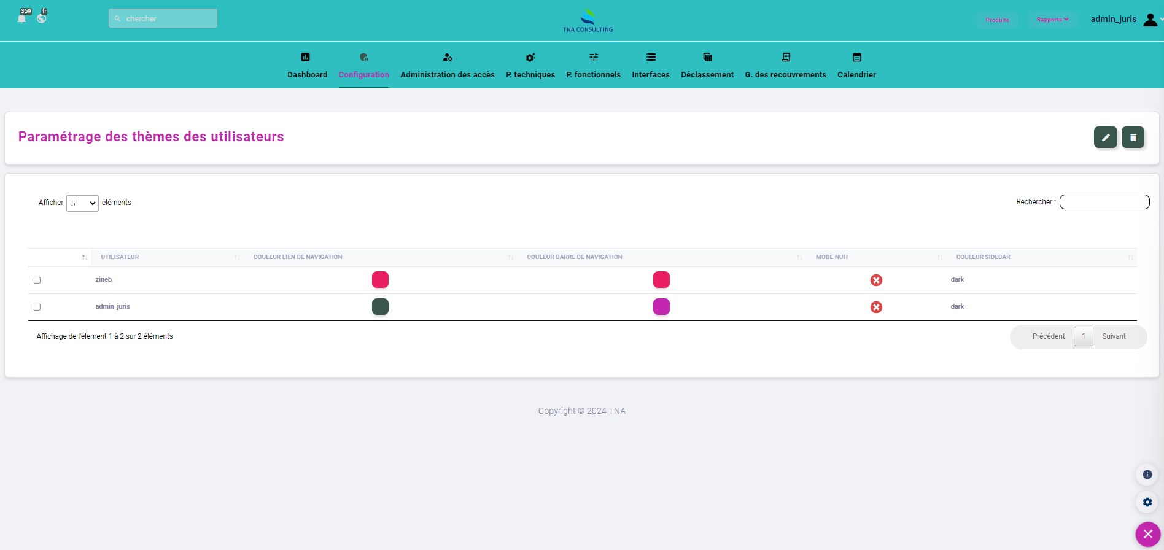Sort by the Utilisateur column header
The width and height of the screenshot is (1164, 550).
(x=120, y=257)
